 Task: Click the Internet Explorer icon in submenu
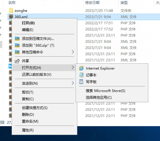pyautogui.click(x=81, y=68)
